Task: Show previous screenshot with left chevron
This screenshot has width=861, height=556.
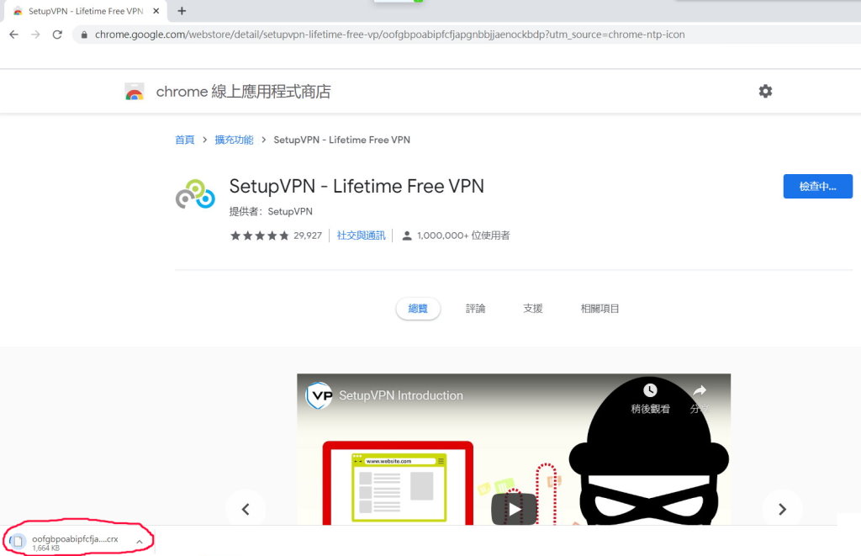Action: pos(246,509)
